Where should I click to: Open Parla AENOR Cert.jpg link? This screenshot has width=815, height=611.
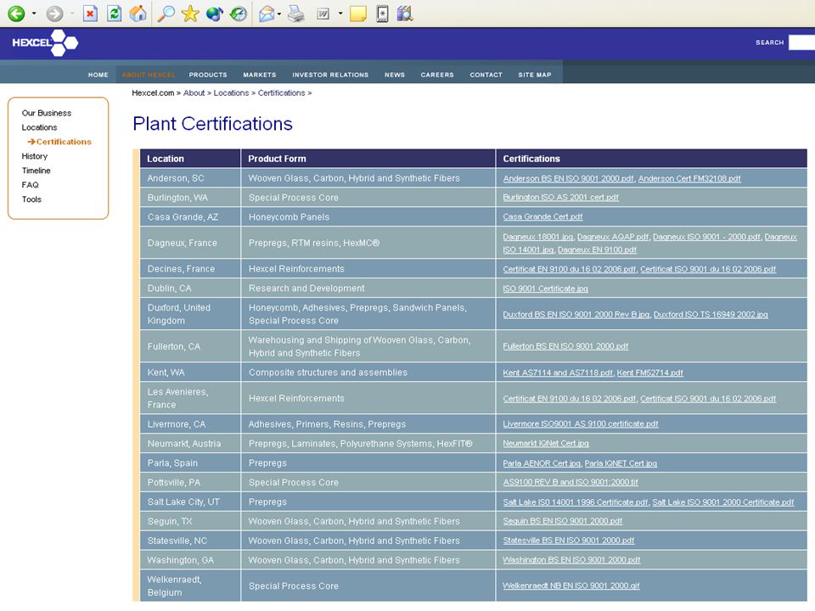coord(542,463)
